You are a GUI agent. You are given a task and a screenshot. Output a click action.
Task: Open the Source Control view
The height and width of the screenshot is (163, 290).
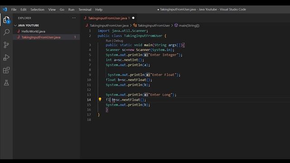(x=6, y=45)
